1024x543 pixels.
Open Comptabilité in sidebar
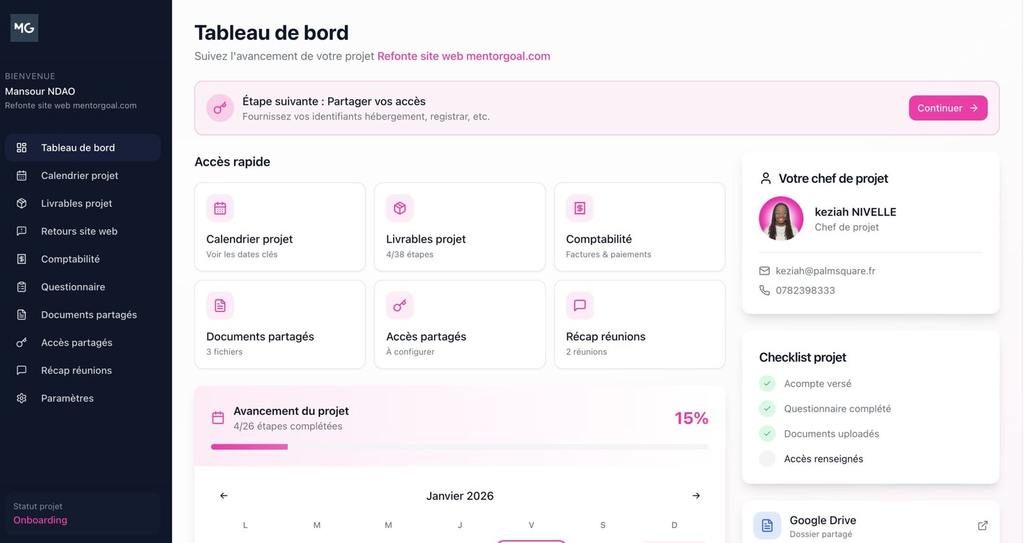tap(83, 259)
